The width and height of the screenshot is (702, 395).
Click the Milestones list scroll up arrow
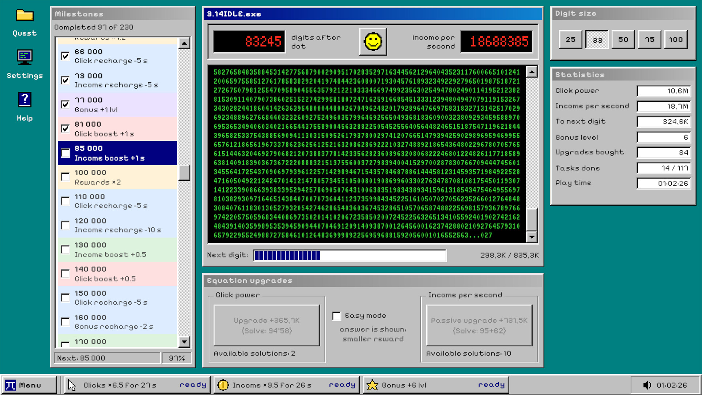pos(184,44)
